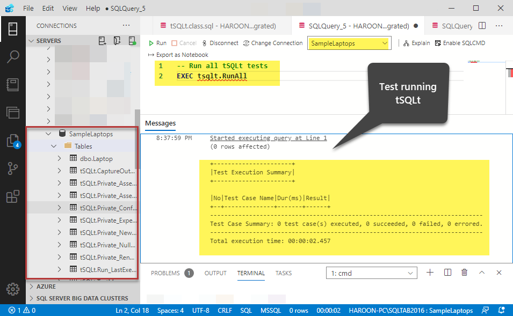513x316 pixels.
Task: Open the '1: cmd' terminal dropdown
Action: [372, 273]
